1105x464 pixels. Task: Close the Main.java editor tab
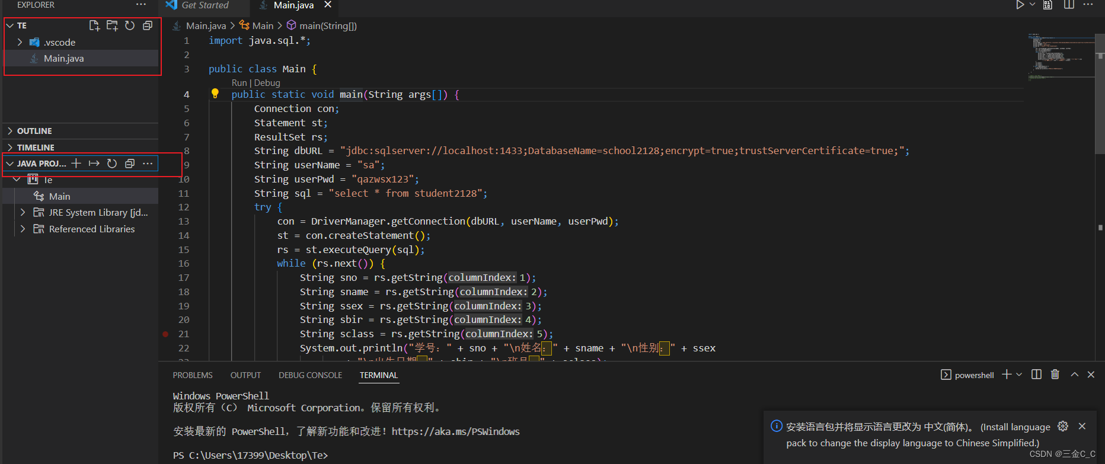click(328, 5)
